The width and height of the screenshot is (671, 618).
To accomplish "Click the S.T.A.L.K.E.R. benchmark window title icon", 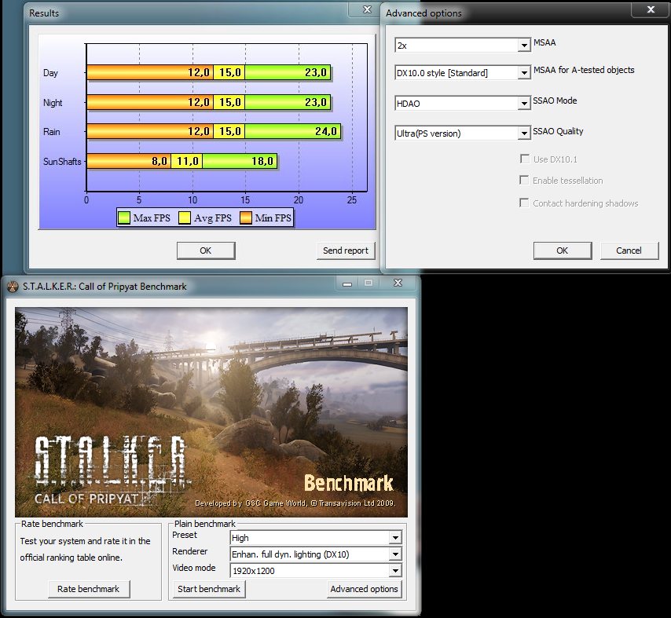I will pos(13,286).
